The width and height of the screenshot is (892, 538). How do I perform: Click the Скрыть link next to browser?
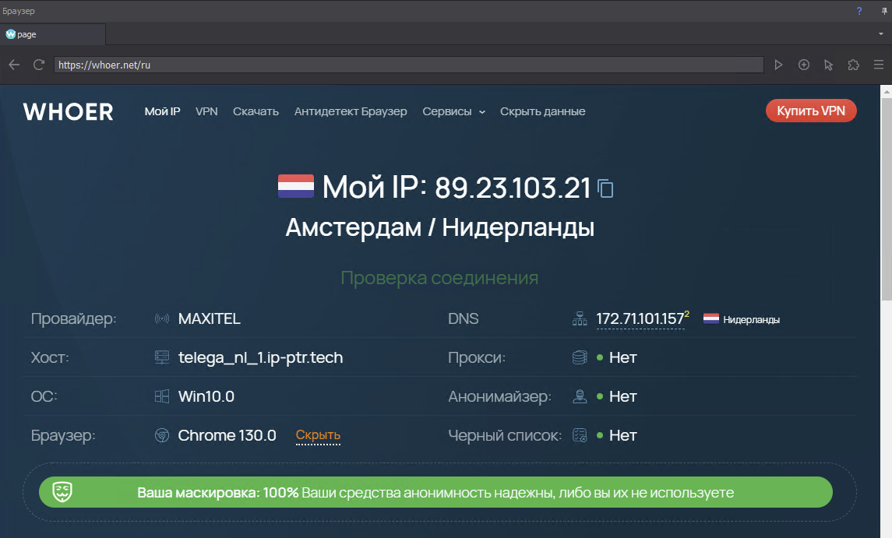click(318, 435)
